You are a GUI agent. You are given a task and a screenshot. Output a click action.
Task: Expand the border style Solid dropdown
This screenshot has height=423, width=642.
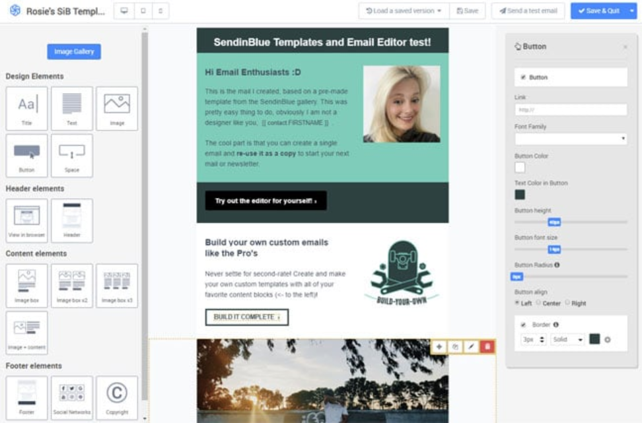coord(567,340)
